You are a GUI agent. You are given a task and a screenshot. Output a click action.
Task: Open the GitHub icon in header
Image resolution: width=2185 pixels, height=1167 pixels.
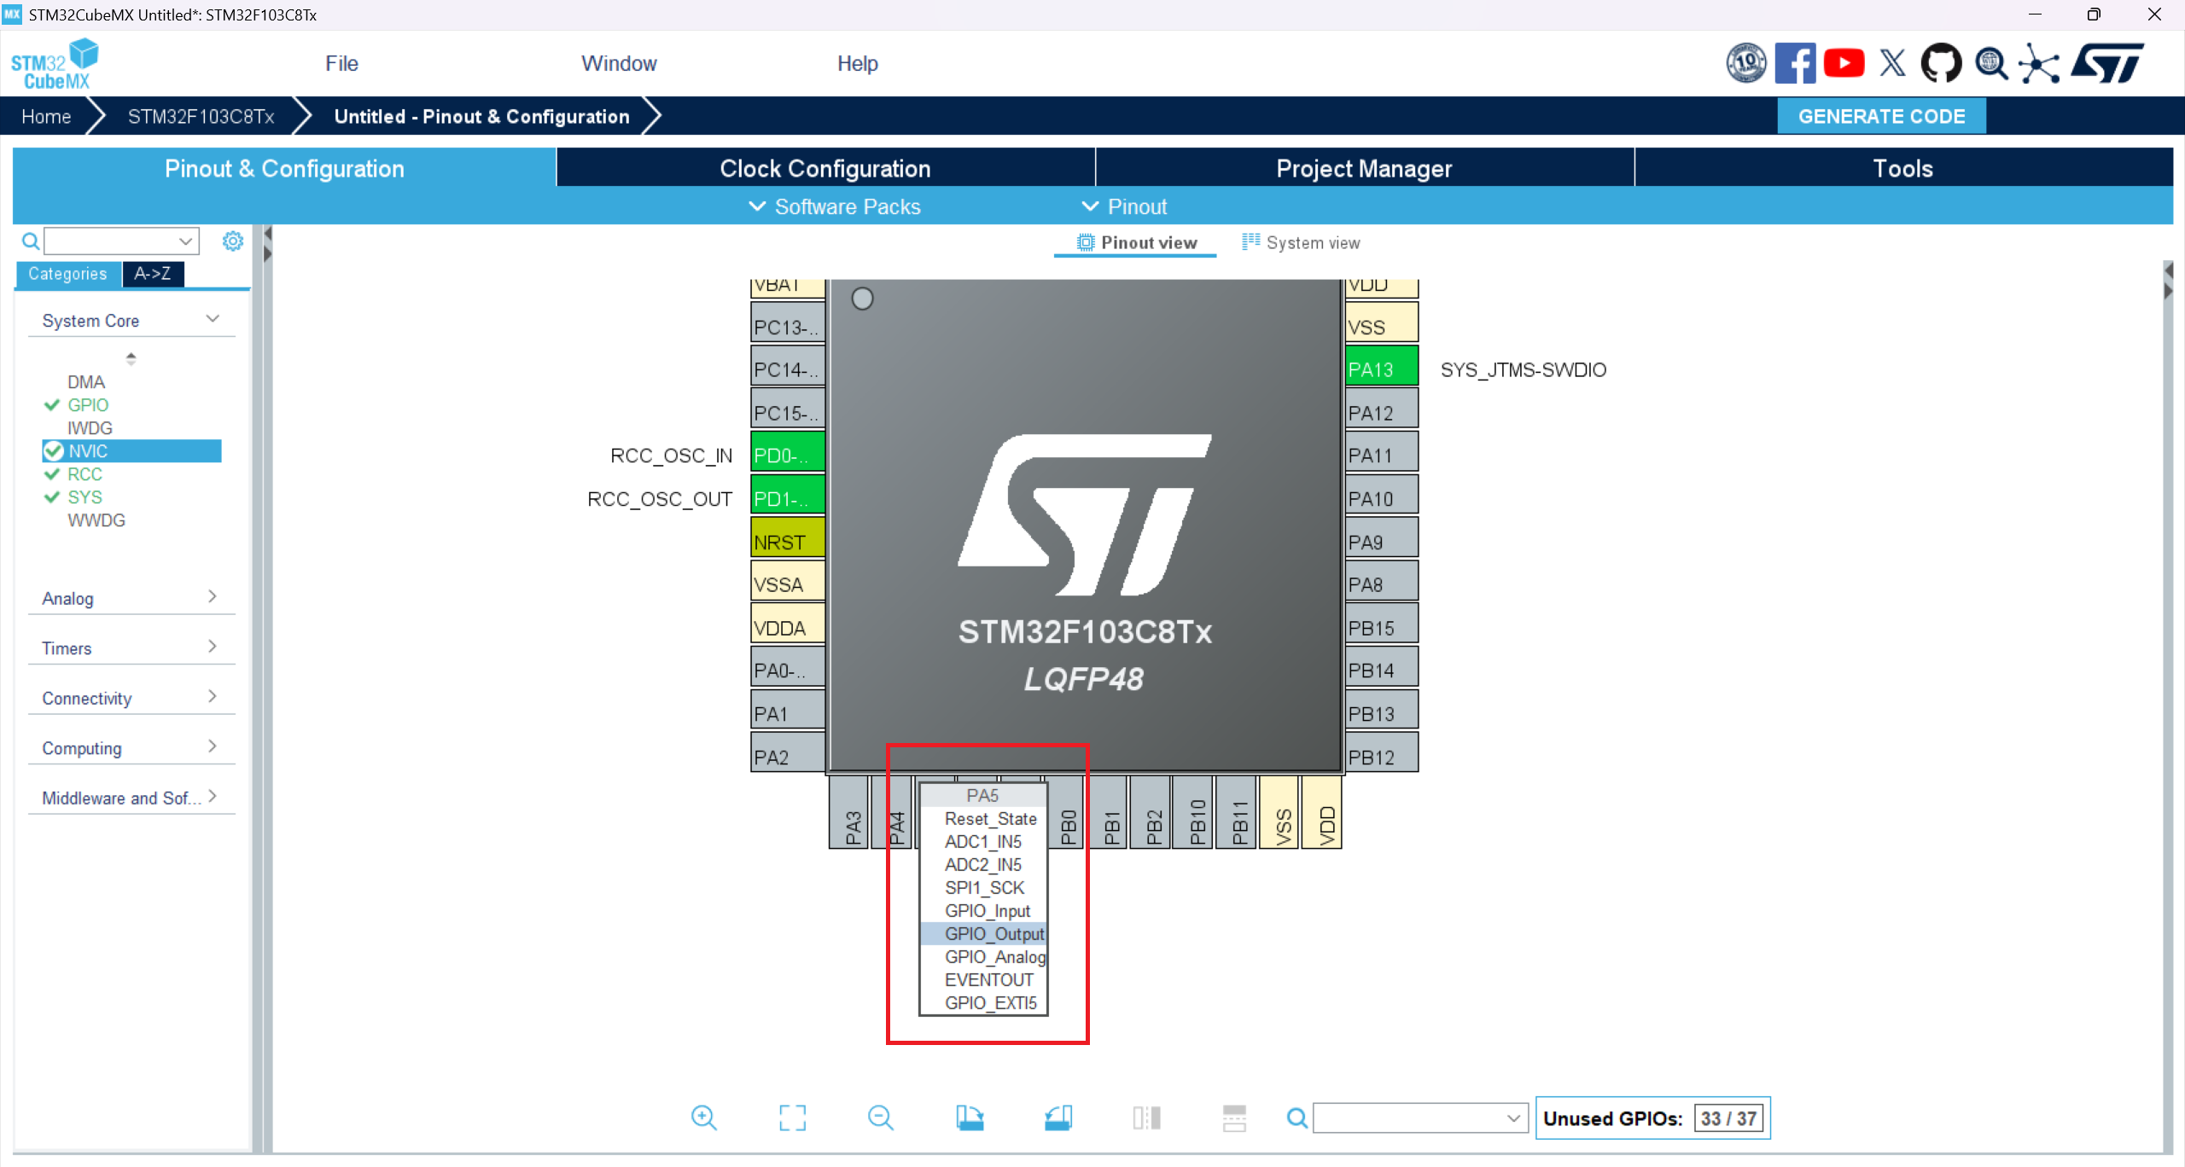[1940, 64]
